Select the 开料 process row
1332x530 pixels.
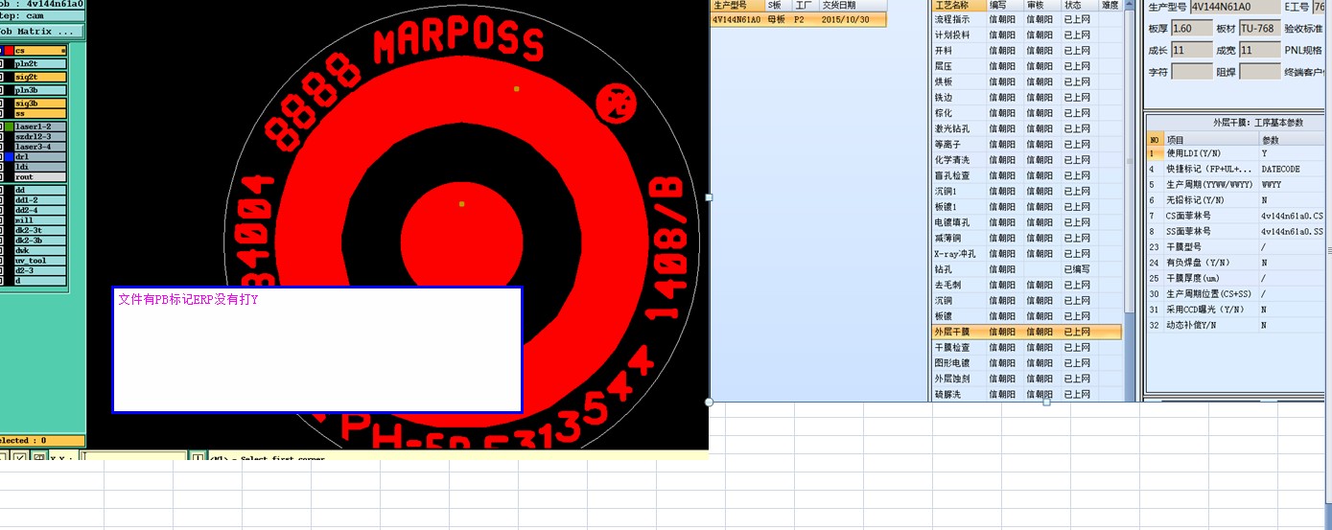click(1026, 51)
